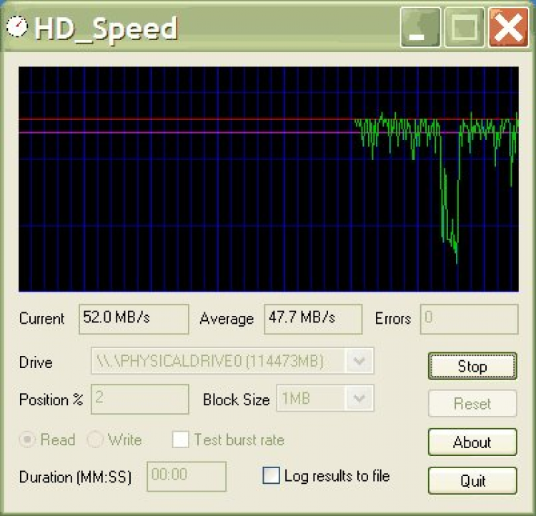The height and width of the screenshot is (516, 536).
Task: Click the PHYSICALDRIVE0 drive combo box
Action: pos(232,361)
